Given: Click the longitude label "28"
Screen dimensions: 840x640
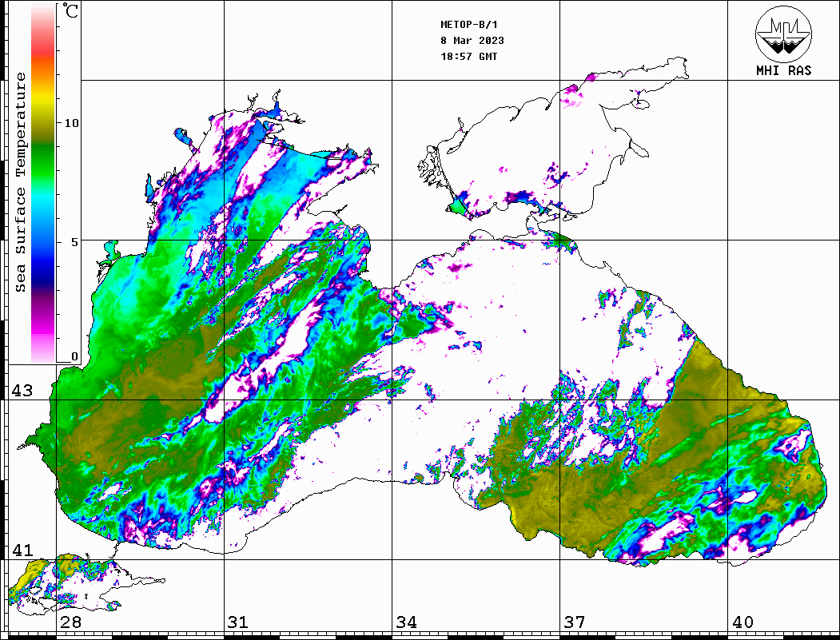Looking at the screenshot, I should point(70,622).
